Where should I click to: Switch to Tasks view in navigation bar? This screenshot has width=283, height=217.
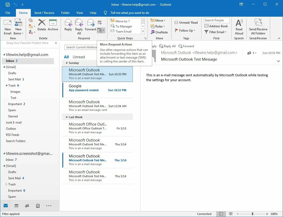[x=38, y=206]
